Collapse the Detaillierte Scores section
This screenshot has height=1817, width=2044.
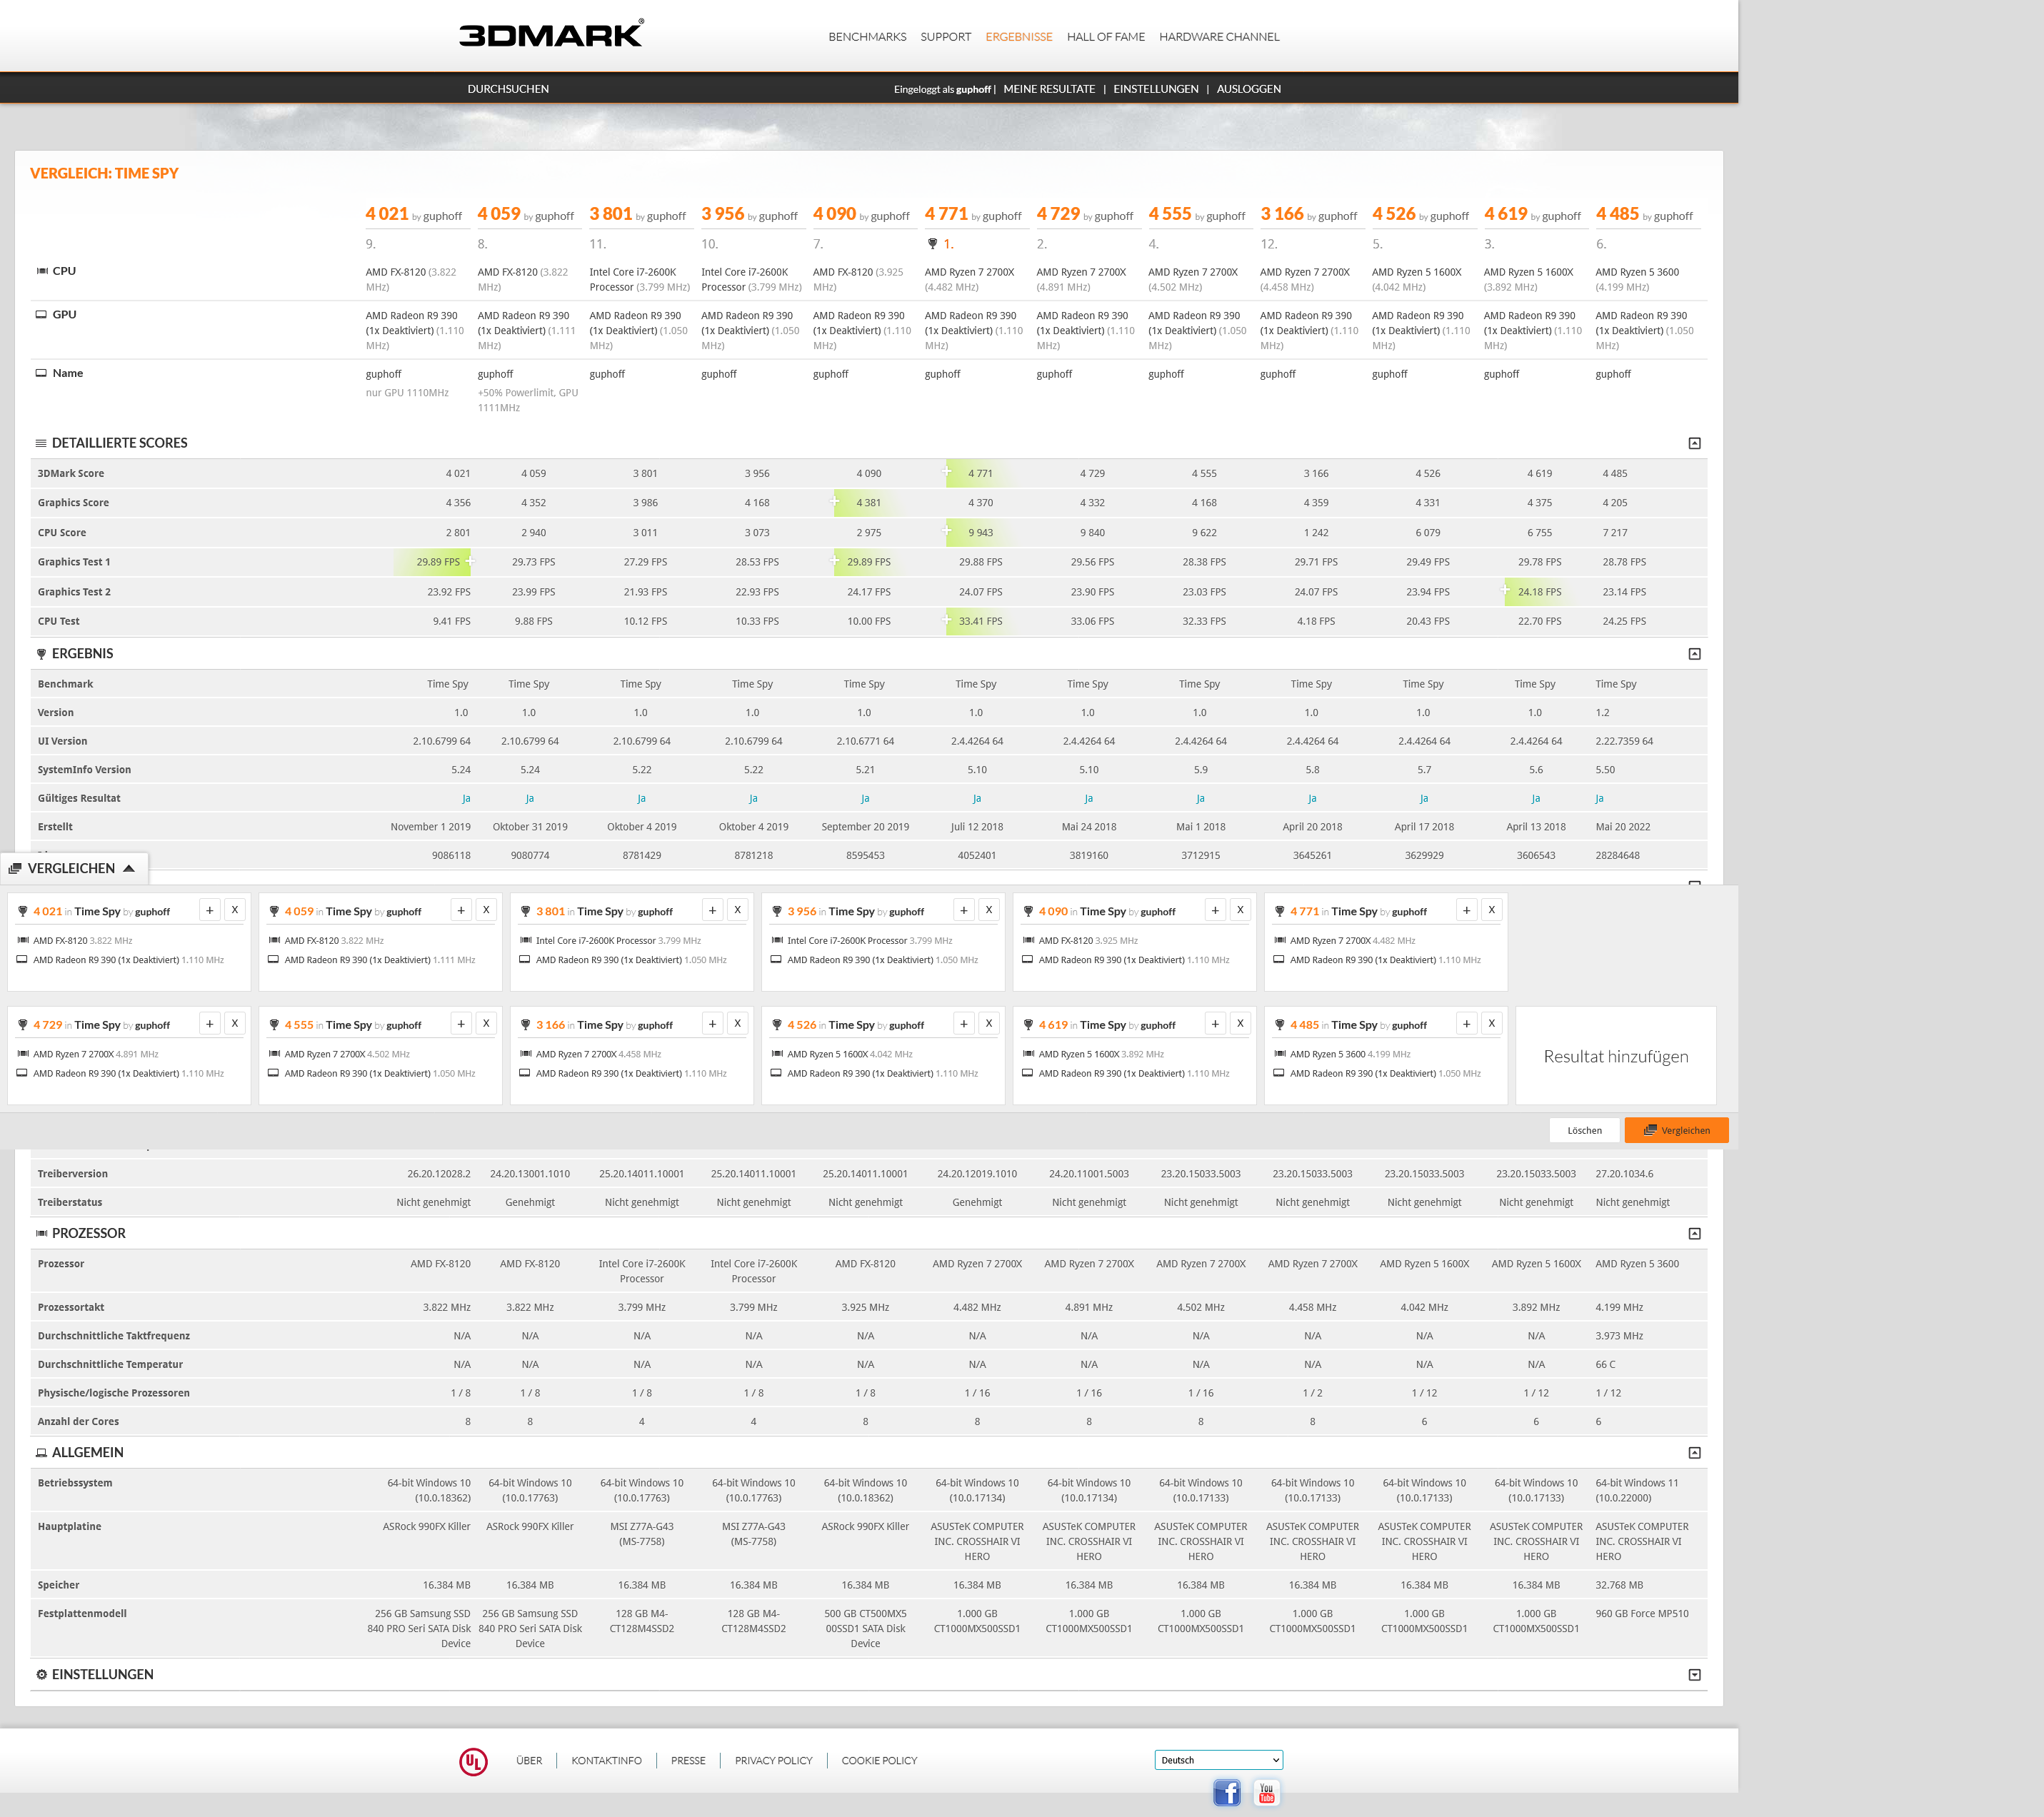tap(1695, 444)
